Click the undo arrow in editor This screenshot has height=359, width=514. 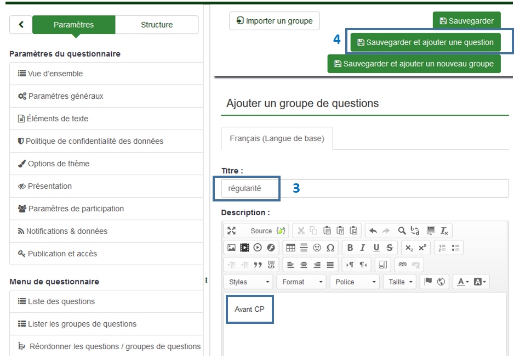pos(373,231)
